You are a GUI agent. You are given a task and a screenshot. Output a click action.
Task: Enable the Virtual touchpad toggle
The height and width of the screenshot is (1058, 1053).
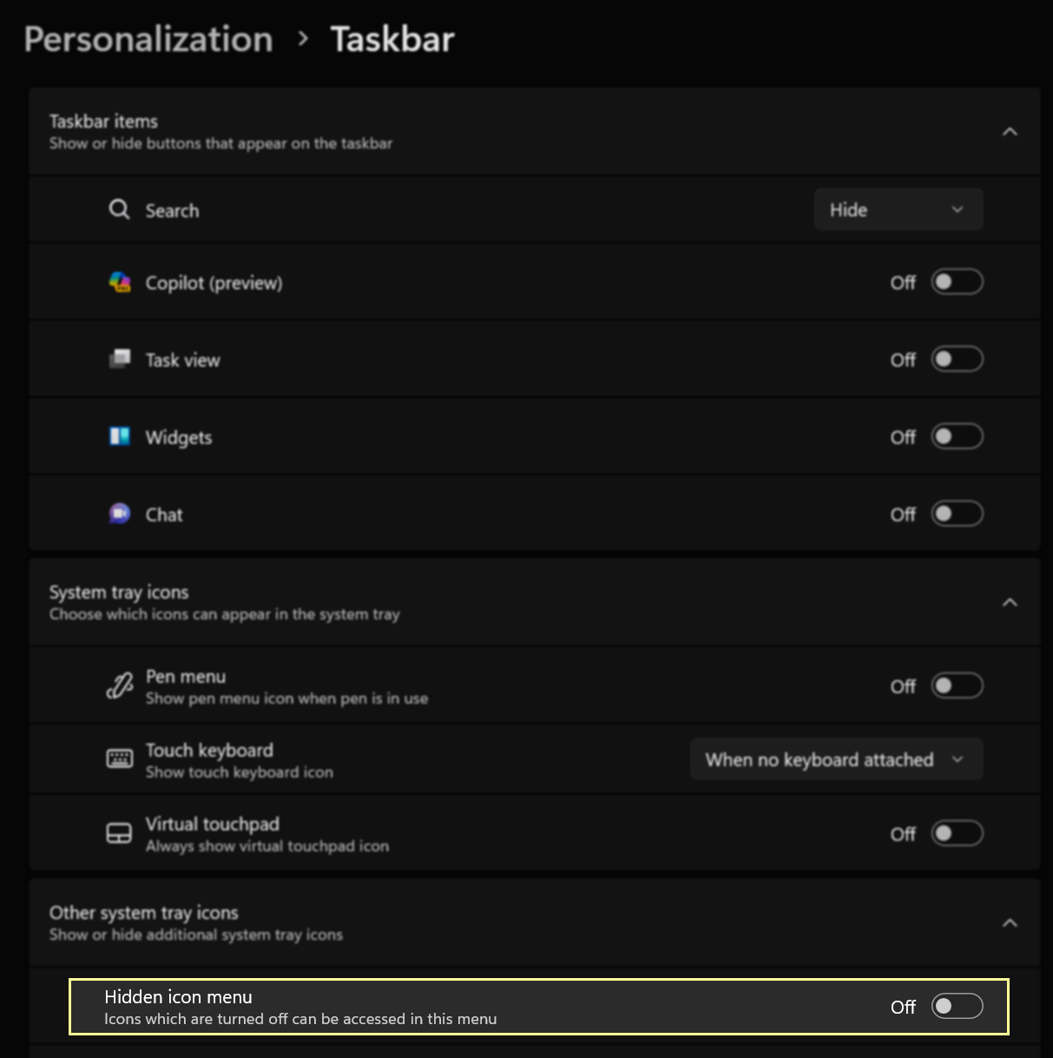pyautogui.click(x=957, y=833)
